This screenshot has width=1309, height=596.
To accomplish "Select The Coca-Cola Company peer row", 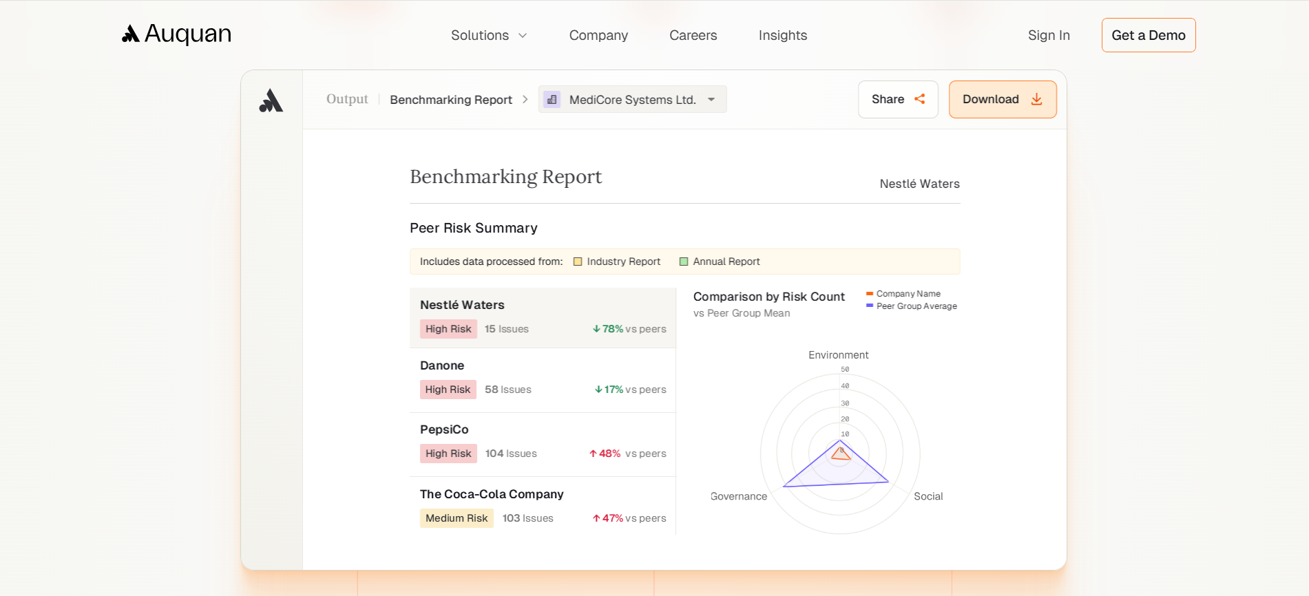I will pyautogui.click(x=543, y=506).
